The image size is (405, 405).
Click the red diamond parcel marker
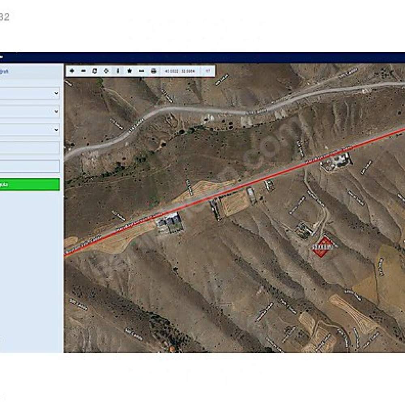(323, 247)
